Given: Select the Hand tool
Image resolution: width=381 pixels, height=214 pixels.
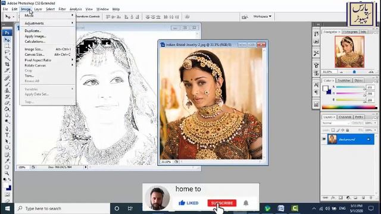Looking at the screenshot, I should (7, 167).
